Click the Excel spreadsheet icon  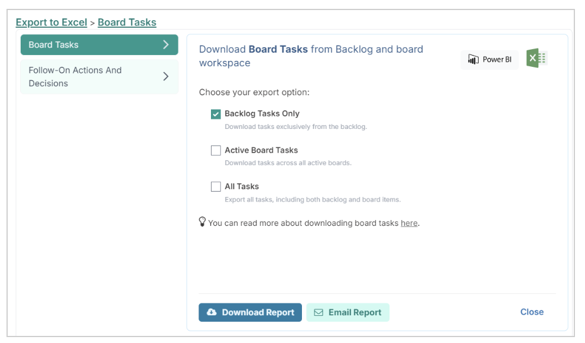(x=537, y=58)
